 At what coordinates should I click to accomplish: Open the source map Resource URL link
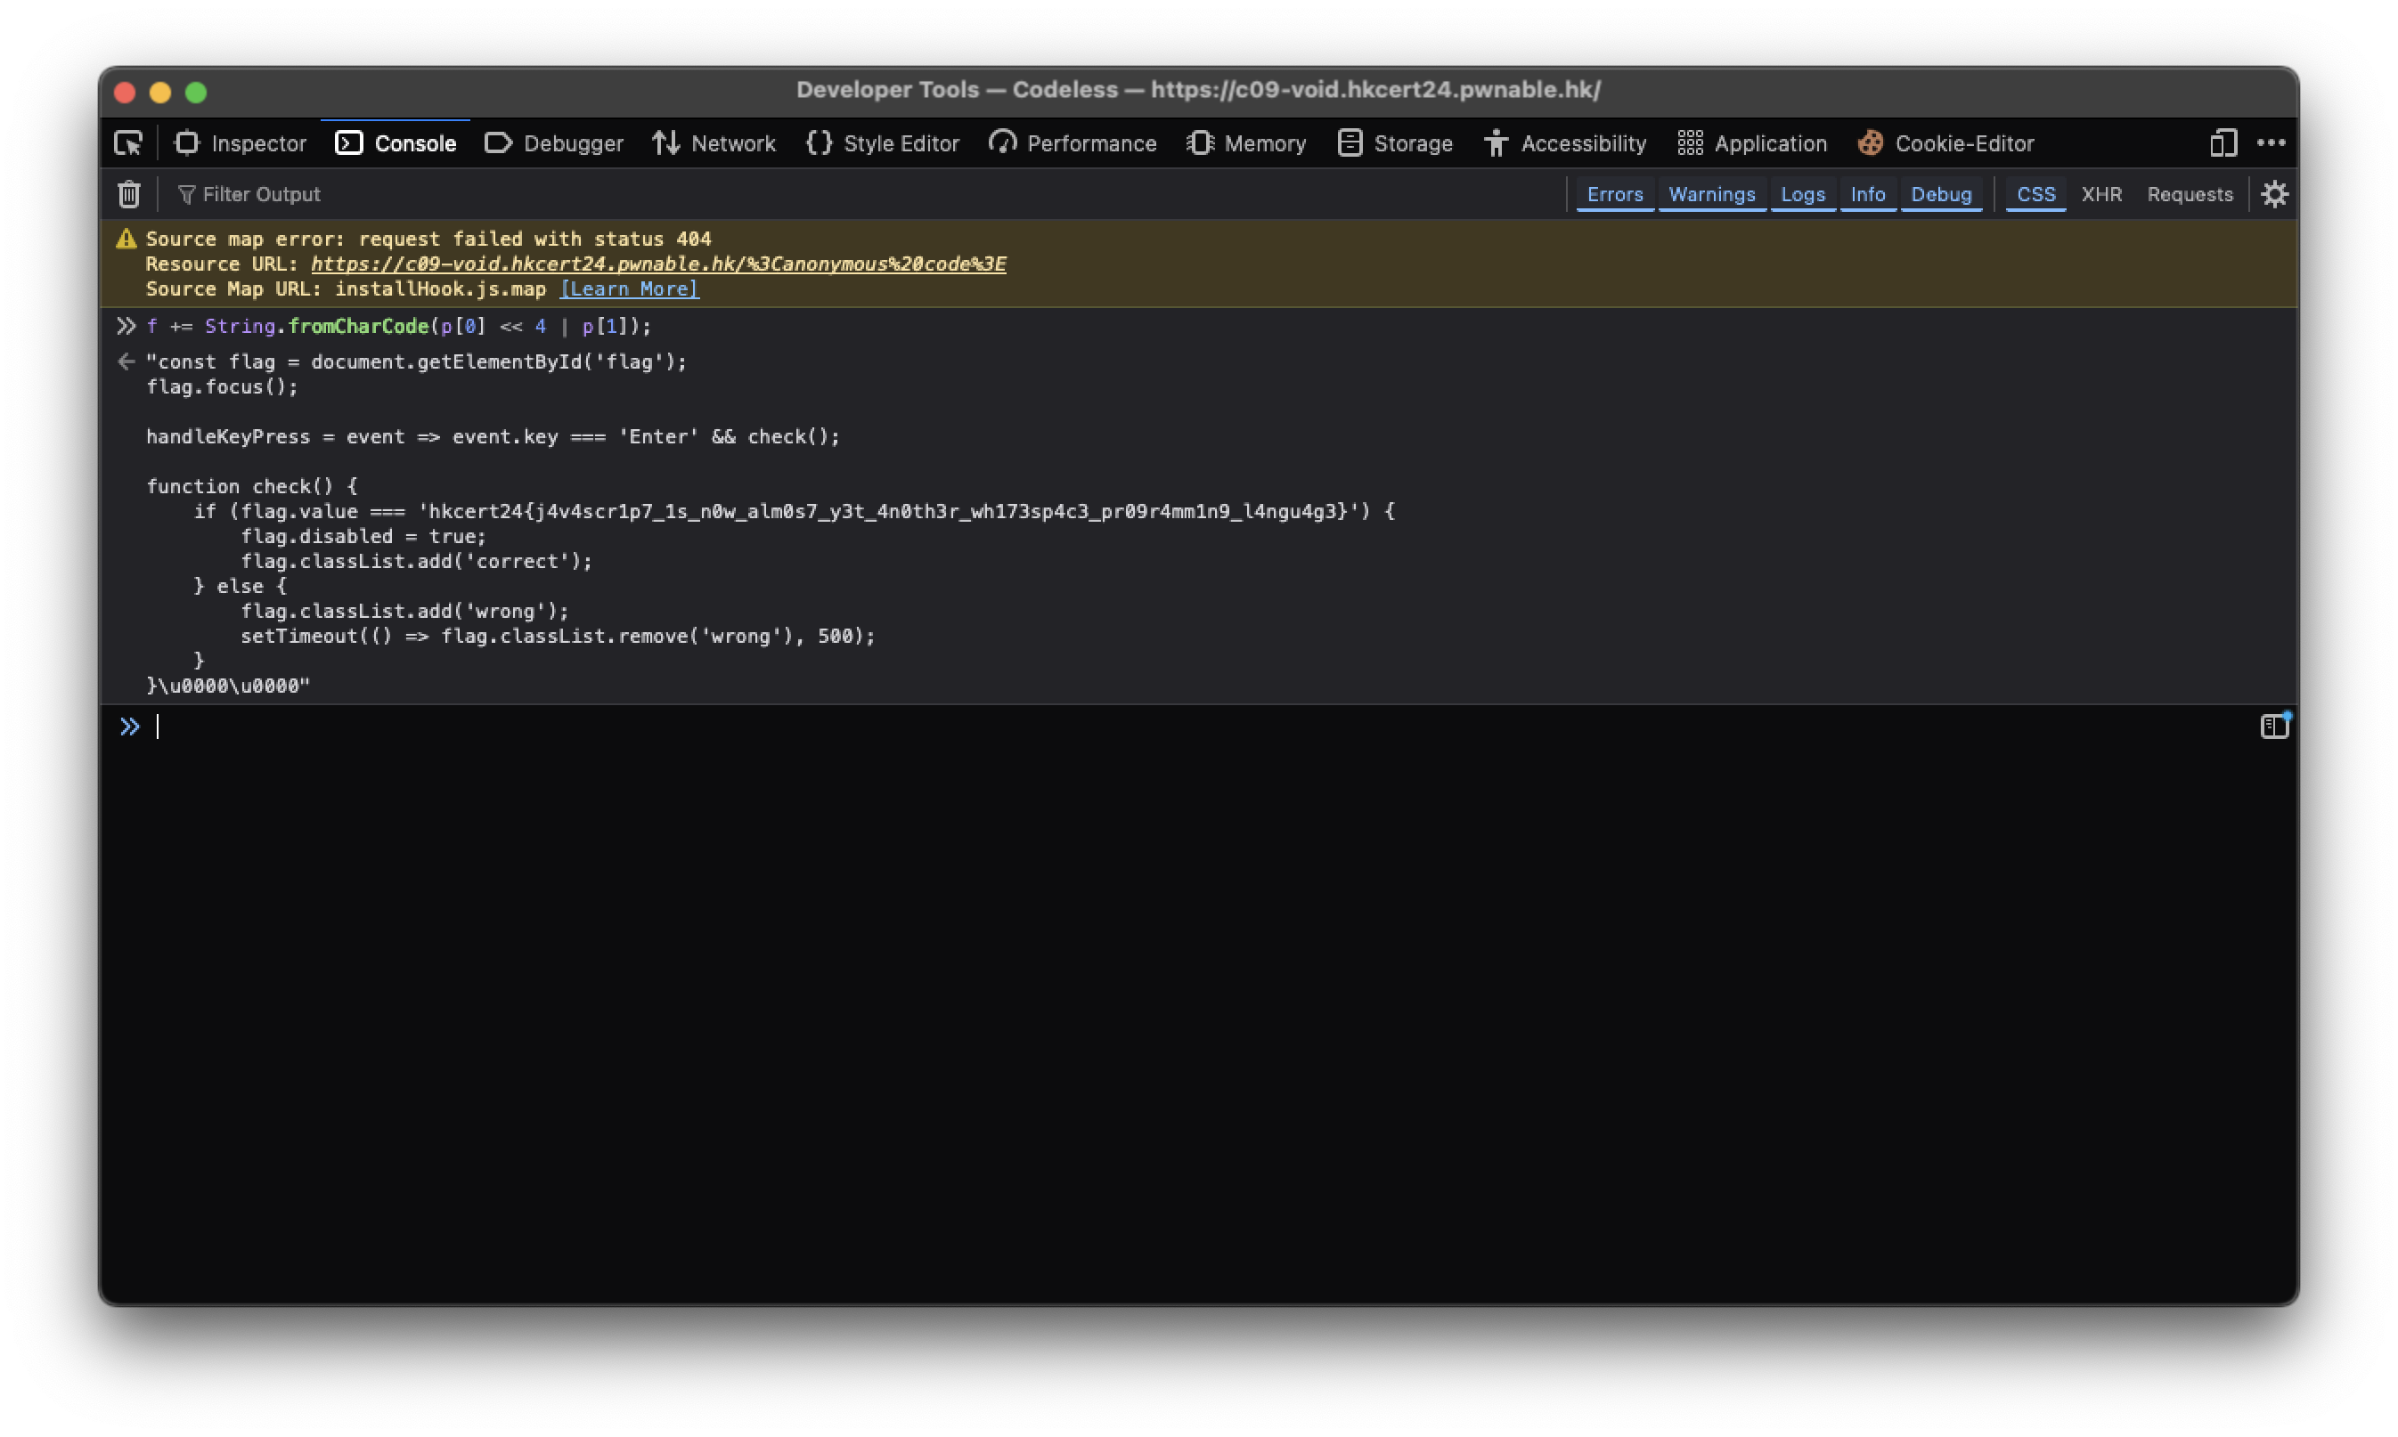[x=658, y=264]
